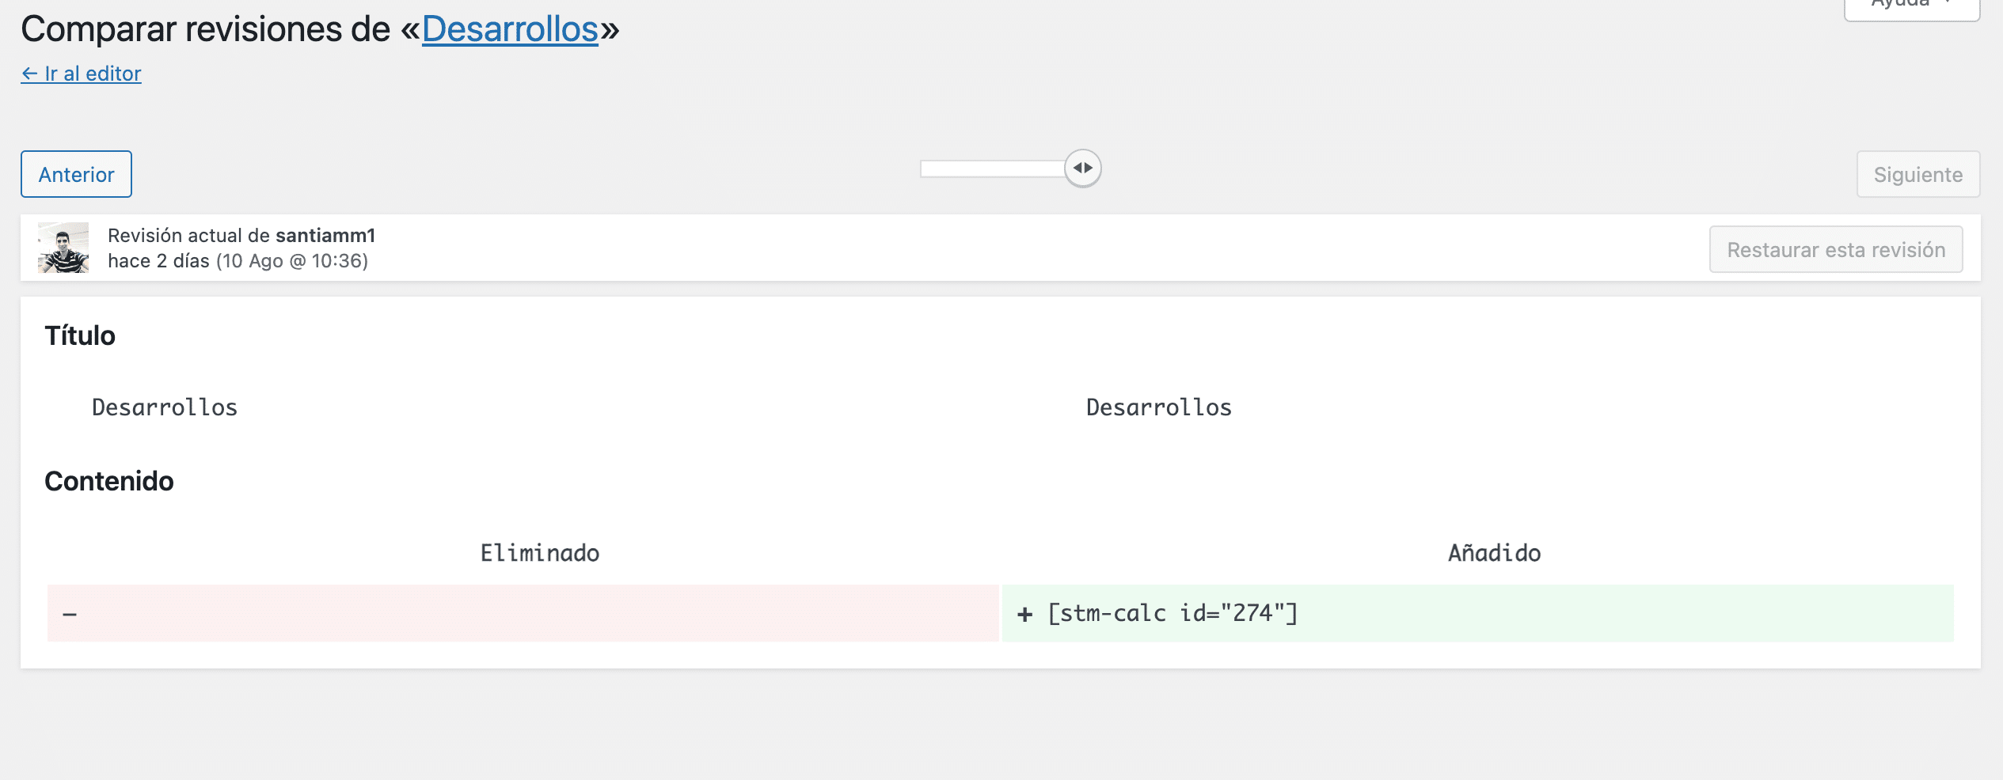Click Restaurar esta revisión button
The image size is (2003, 780).
point(1835,250)
